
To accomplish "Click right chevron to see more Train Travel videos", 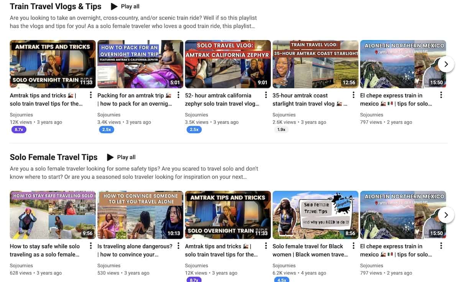I will 446,64.
